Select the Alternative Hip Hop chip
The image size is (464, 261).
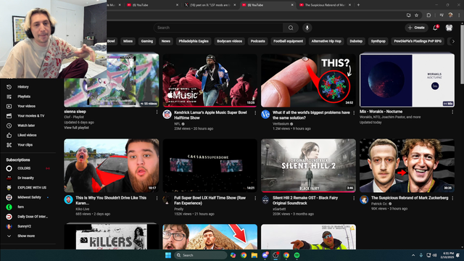pos(326,41)
